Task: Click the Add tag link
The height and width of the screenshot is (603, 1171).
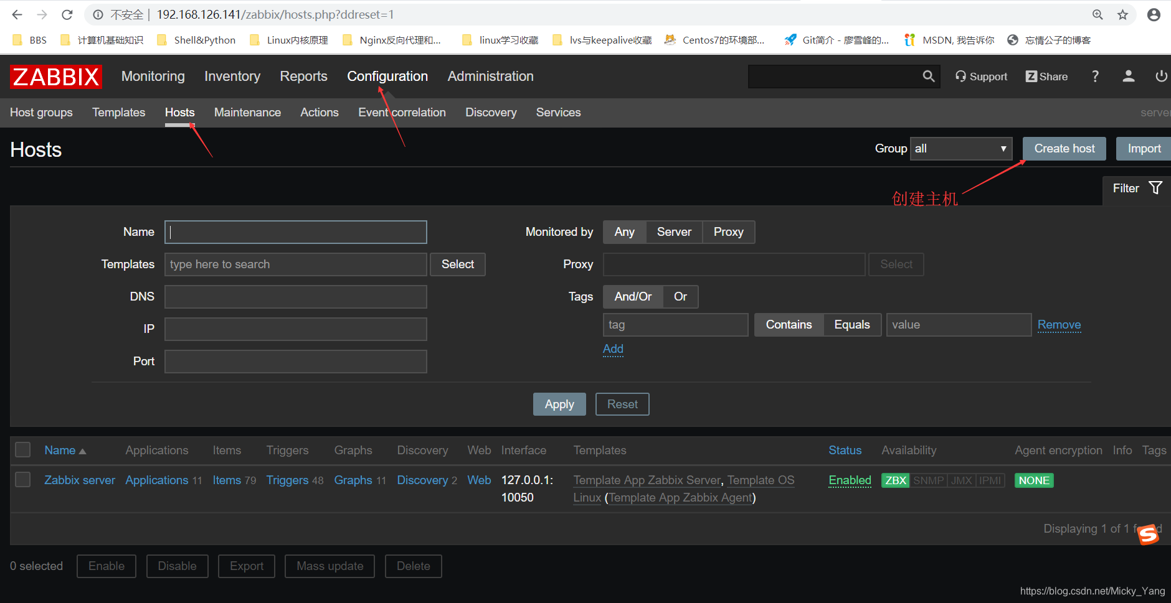Action: 613,349
